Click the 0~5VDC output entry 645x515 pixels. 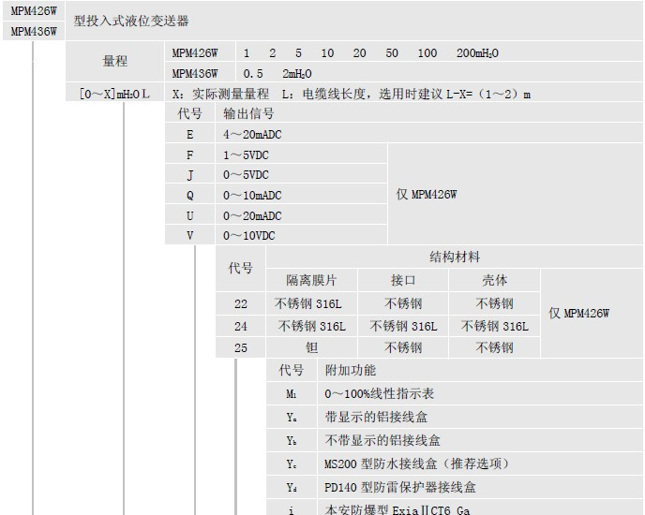(245, 175)
